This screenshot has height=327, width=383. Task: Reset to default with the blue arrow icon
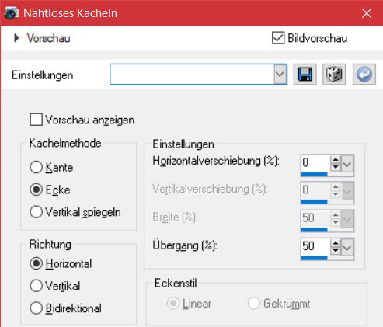(364, 75)
